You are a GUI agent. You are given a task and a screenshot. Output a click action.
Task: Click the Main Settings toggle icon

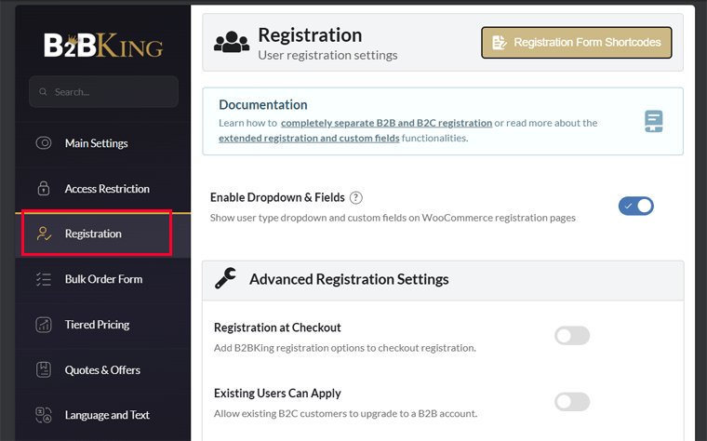(x=44, y=143)
